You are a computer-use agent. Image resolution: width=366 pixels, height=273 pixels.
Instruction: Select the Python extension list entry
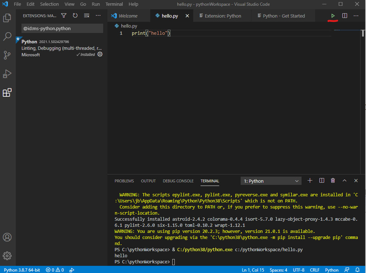click(62, 48)
